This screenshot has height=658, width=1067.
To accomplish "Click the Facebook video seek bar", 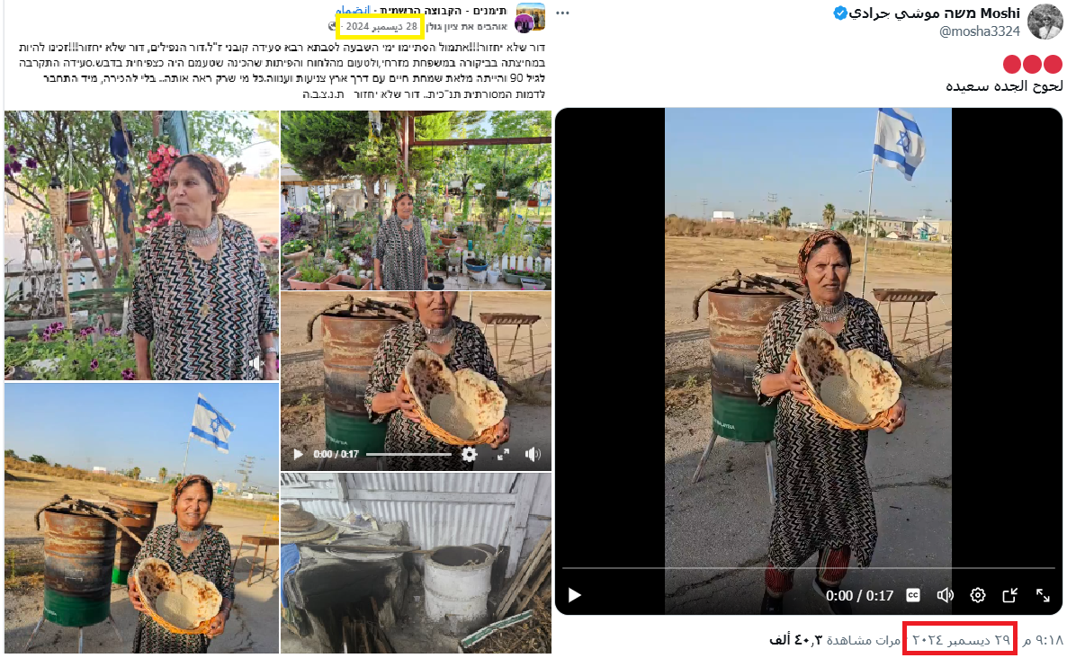I will coord(408,455).
